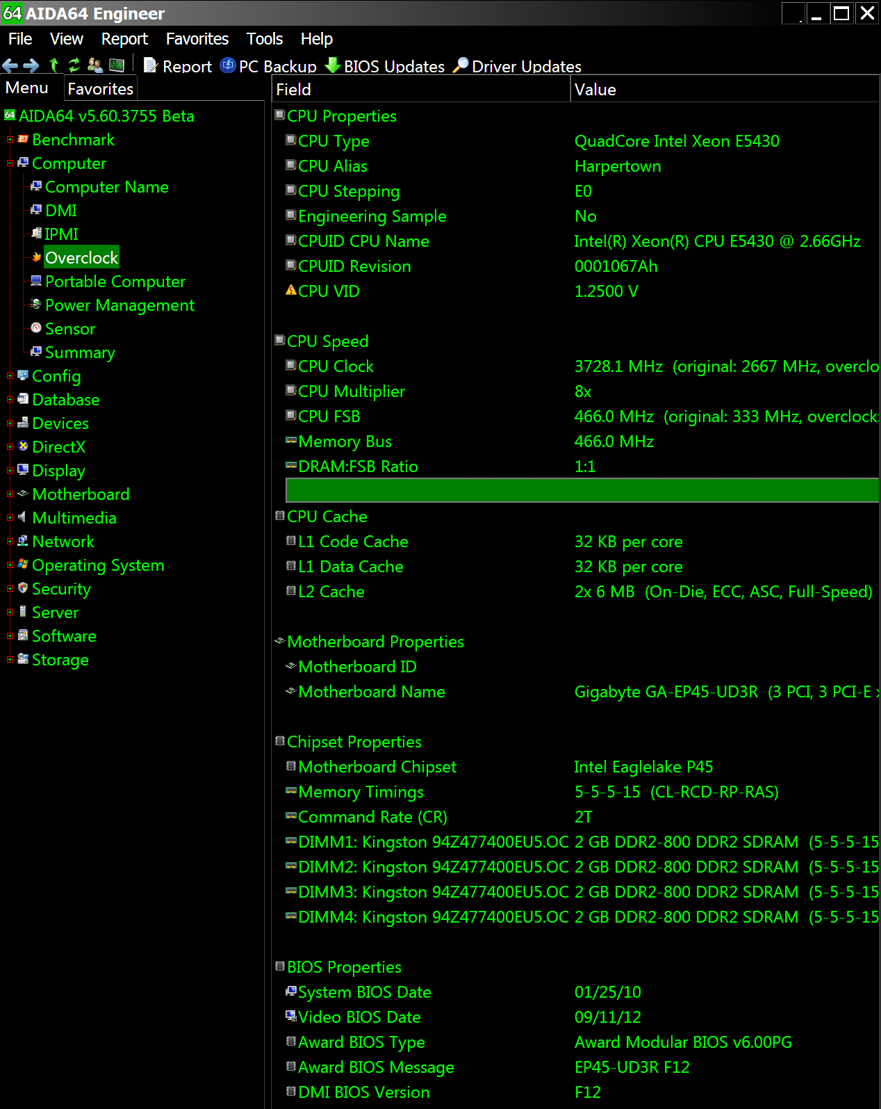Viewport: 881px width, 1109px height.
Task: Collapse the Computer tree node
Action: pos(10,163)
